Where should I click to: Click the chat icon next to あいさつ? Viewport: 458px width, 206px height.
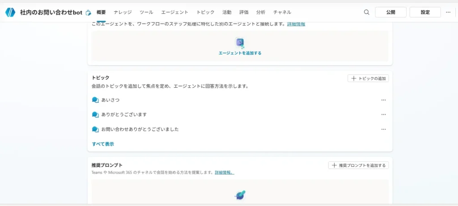95,100
